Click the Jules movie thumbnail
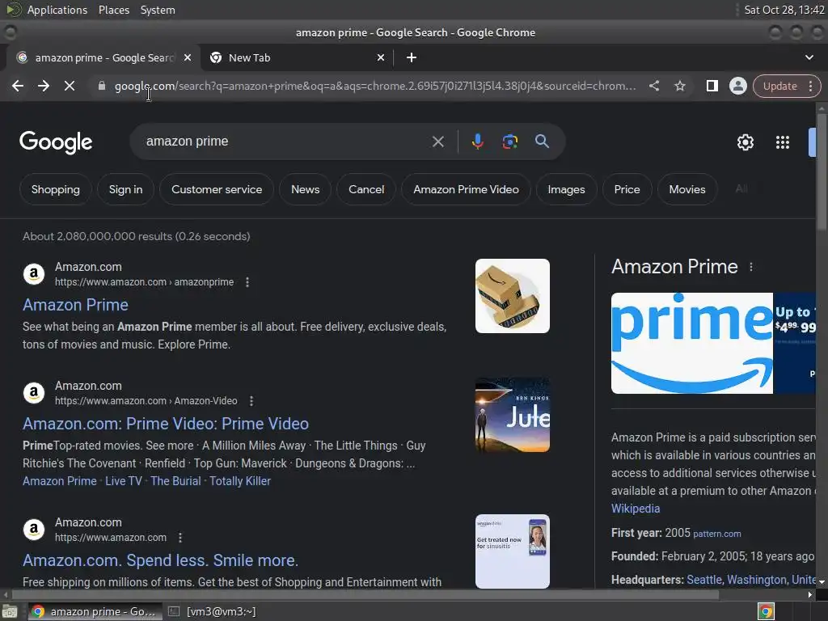Viewport: 828px width, 621px height. click(x=512, y=415)
